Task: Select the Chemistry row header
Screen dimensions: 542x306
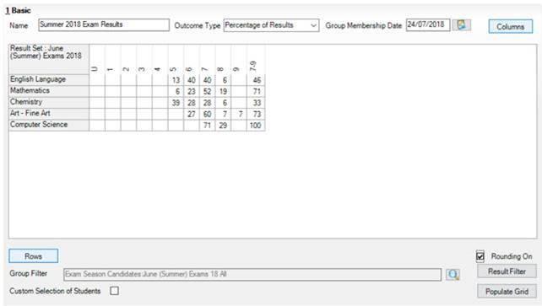Action: click(x=49, y=103)
